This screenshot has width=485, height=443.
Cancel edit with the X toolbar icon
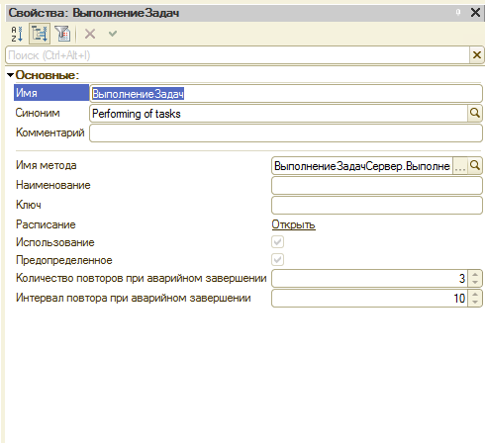[90, 34]
